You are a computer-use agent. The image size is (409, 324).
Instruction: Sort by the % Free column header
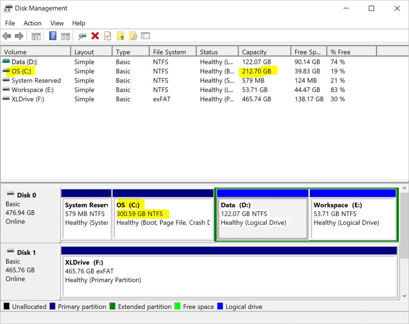[x=352, y=52]
